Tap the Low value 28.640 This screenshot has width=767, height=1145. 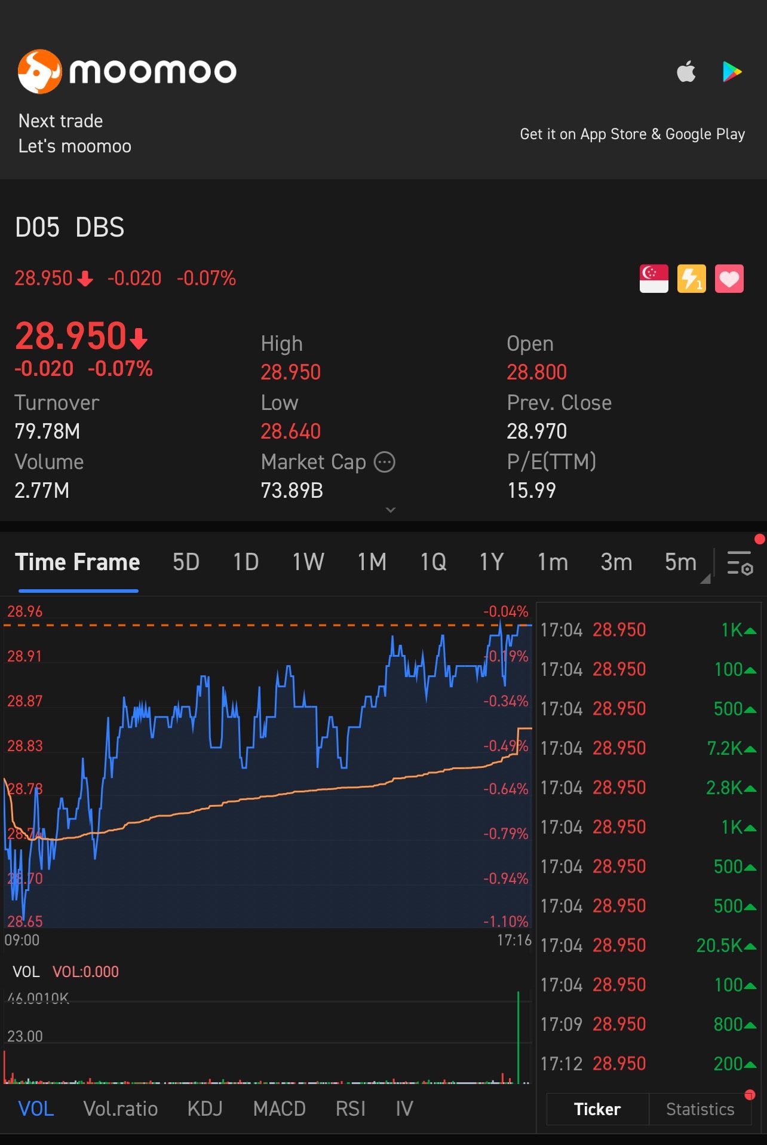click(x=291, y=431)
